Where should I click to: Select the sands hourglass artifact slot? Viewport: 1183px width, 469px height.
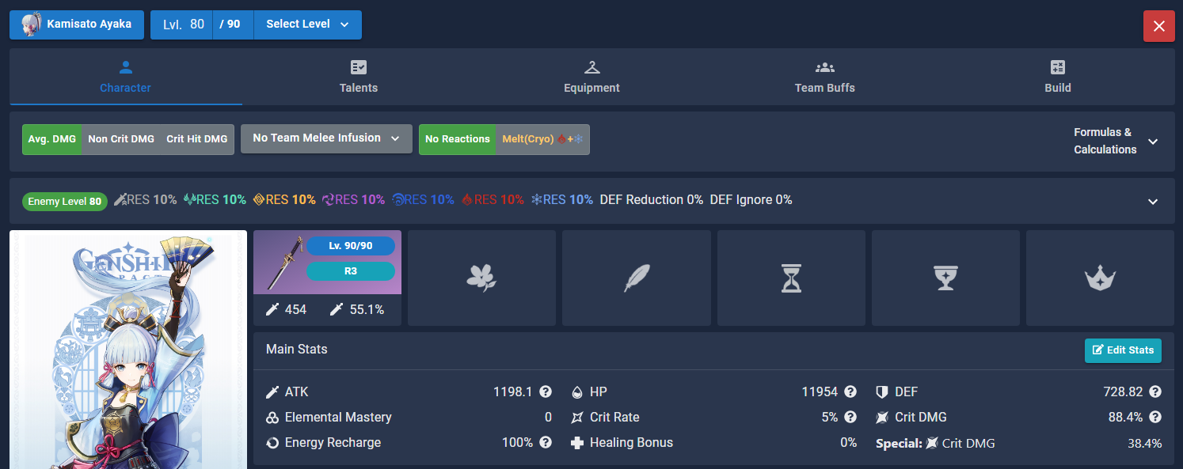[790, 278]
